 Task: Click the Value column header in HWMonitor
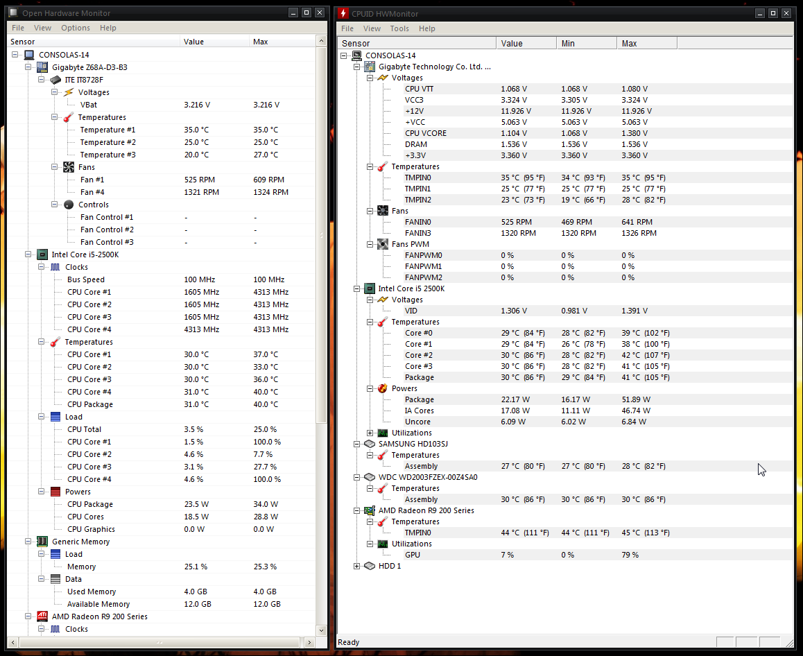pos(526,44)
